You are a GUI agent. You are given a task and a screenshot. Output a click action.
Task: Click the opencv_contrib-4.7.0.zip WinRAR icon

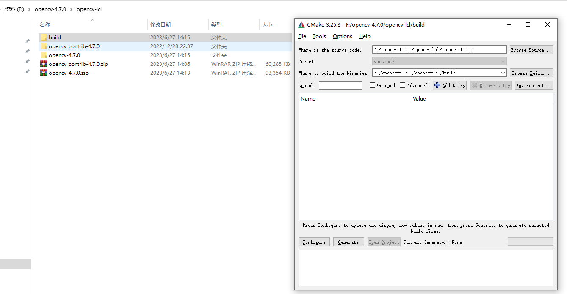pyautogui.click(x=44, y=64)
